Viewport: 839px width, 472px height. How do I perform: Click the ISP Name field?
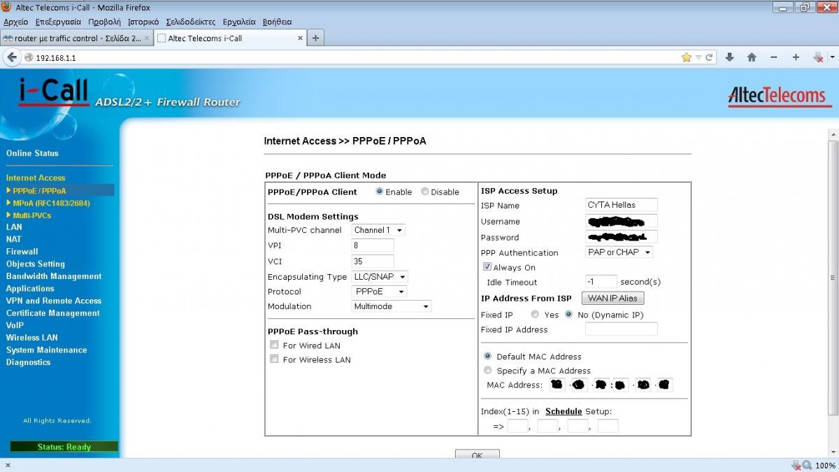pos(622,205)
